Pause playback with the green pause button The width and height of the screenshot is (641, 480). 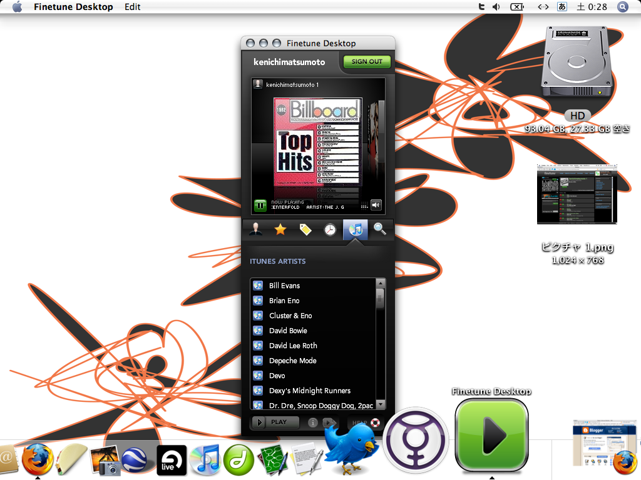click(x=260, y=205)
